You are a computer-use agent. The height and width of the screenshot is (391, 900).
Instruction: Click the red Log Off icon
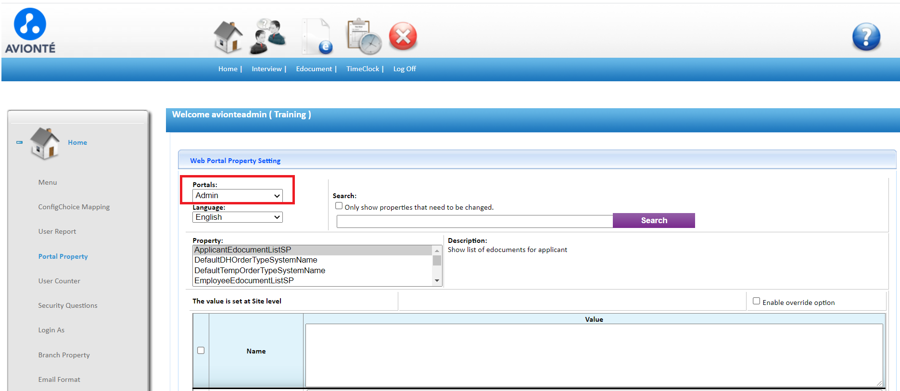(x=403, y=37)
